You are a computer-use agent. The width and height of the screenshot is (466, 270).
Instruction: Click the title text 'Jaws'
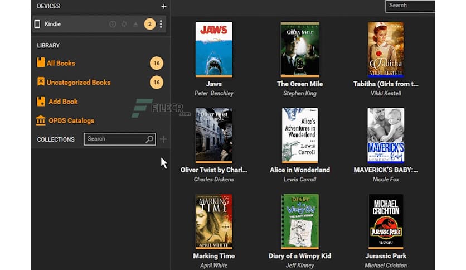(x=214, y=84)
